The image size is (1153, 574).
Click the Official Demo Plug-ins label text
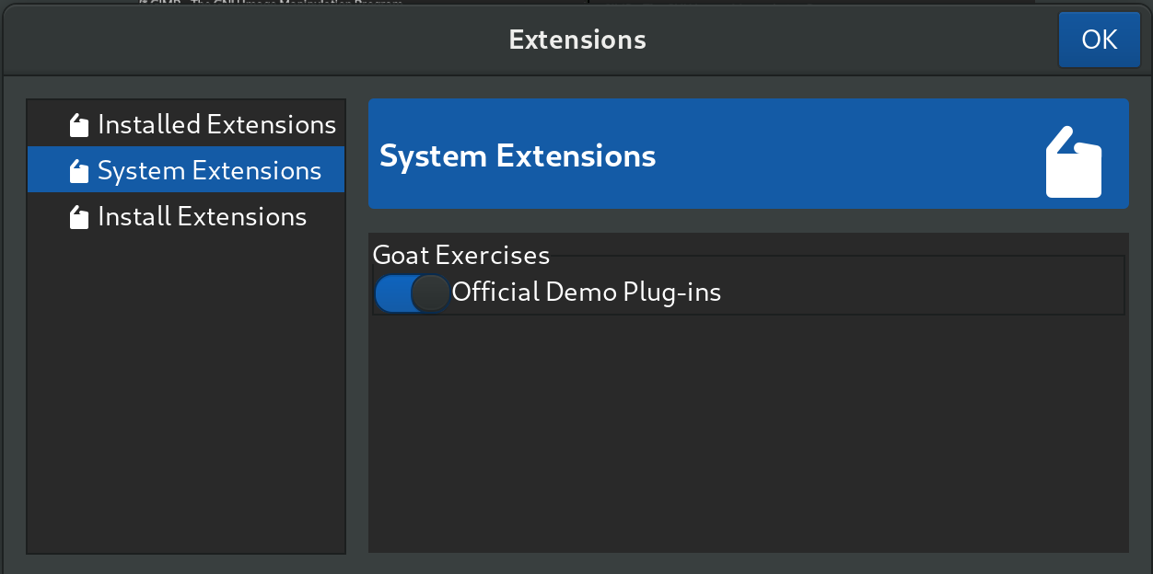pos(586,292)
